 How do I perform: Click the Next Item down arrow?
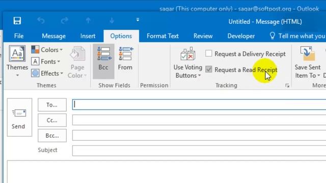112,20
